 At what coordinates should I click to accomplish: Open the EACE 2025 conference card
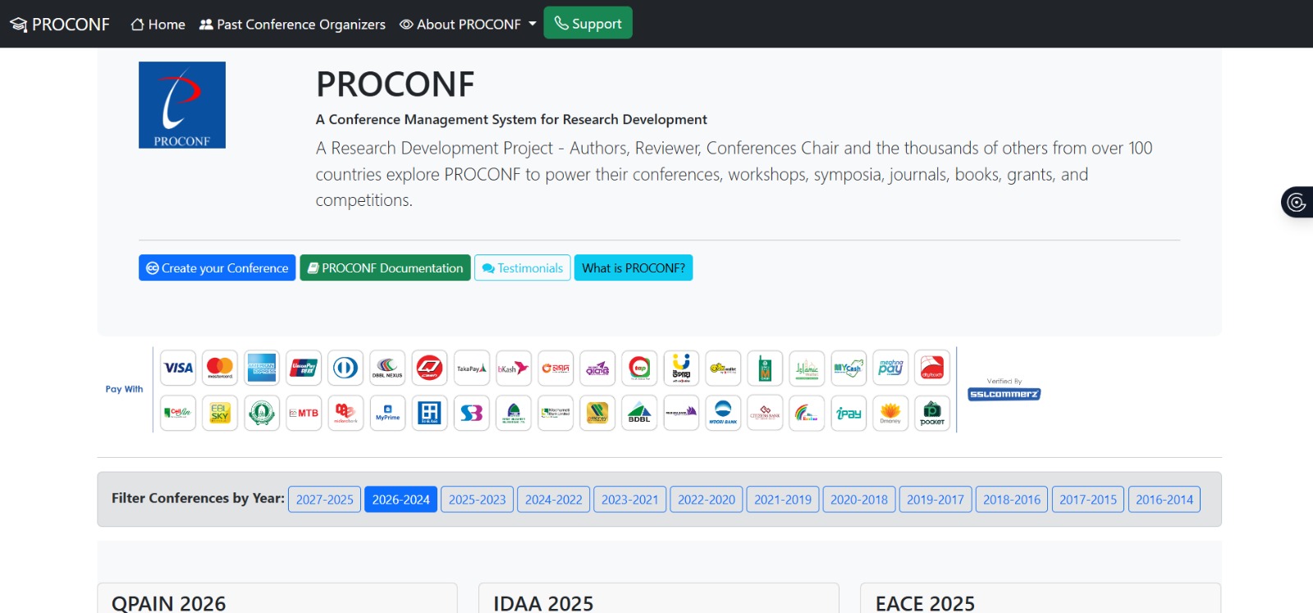click(x=1041, y=599)
